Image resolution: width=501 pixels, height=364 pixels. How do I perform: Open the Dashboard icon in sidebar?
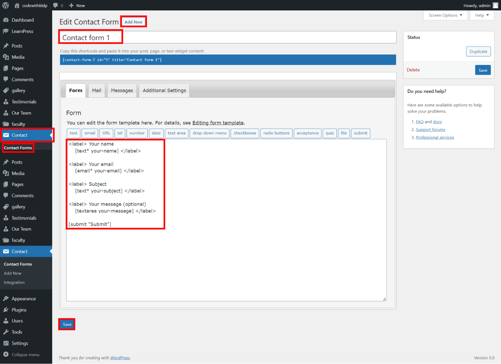coord(6,20)
